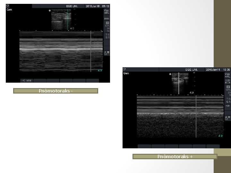This screenshot has height=173, width=231.
Task: Click the SonoSite logo in the left ultrasound header
Action: tap(7, 6)
